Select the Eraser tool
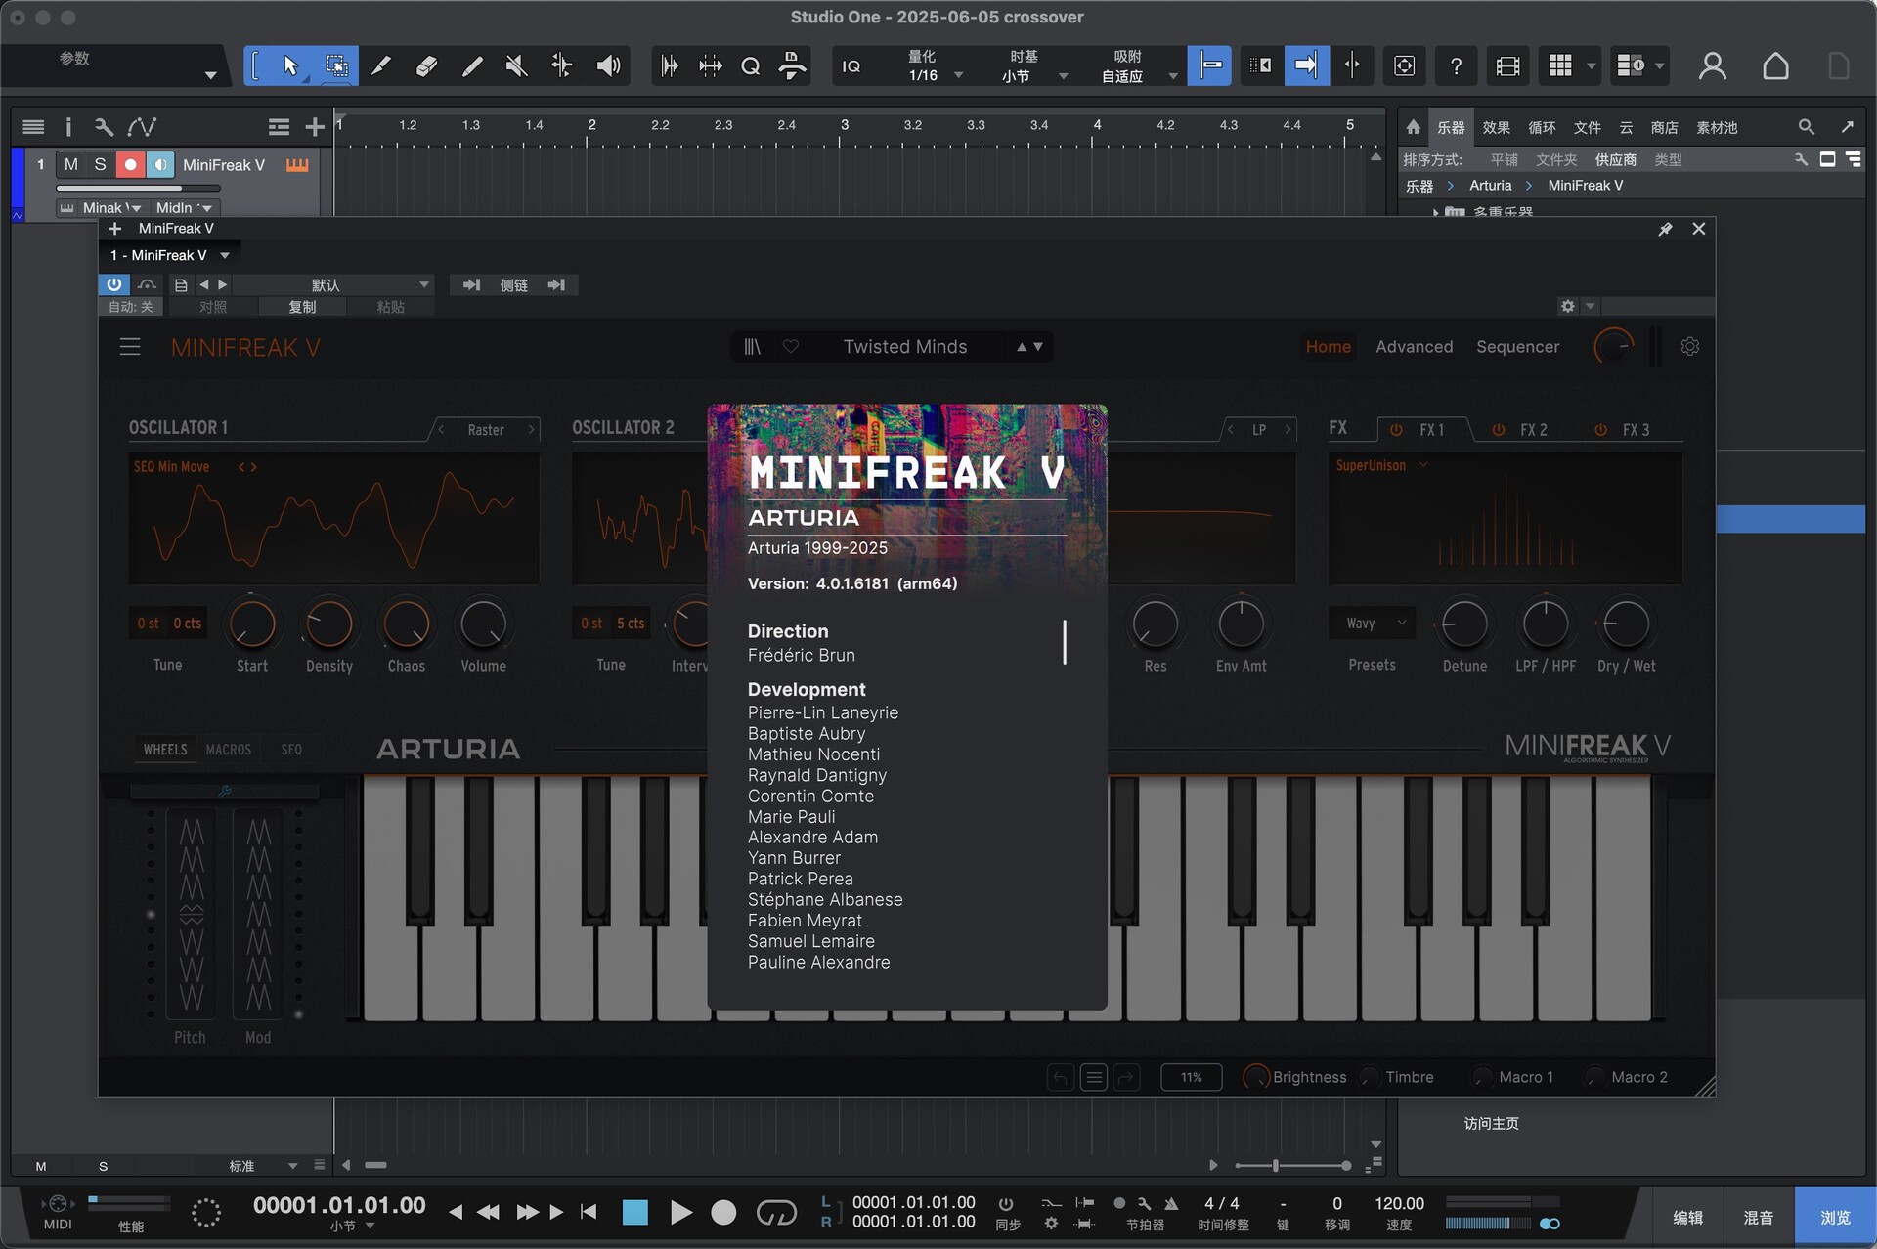The image size is (1877, 1249). (x=426, y=65)
